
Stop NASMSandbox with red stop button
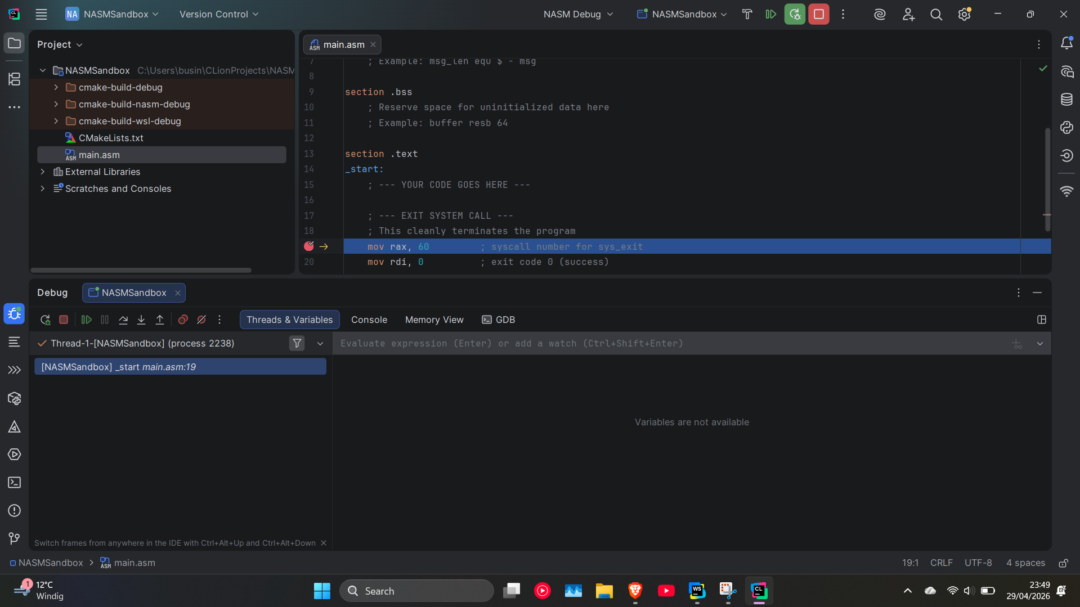tap(818, 14)
